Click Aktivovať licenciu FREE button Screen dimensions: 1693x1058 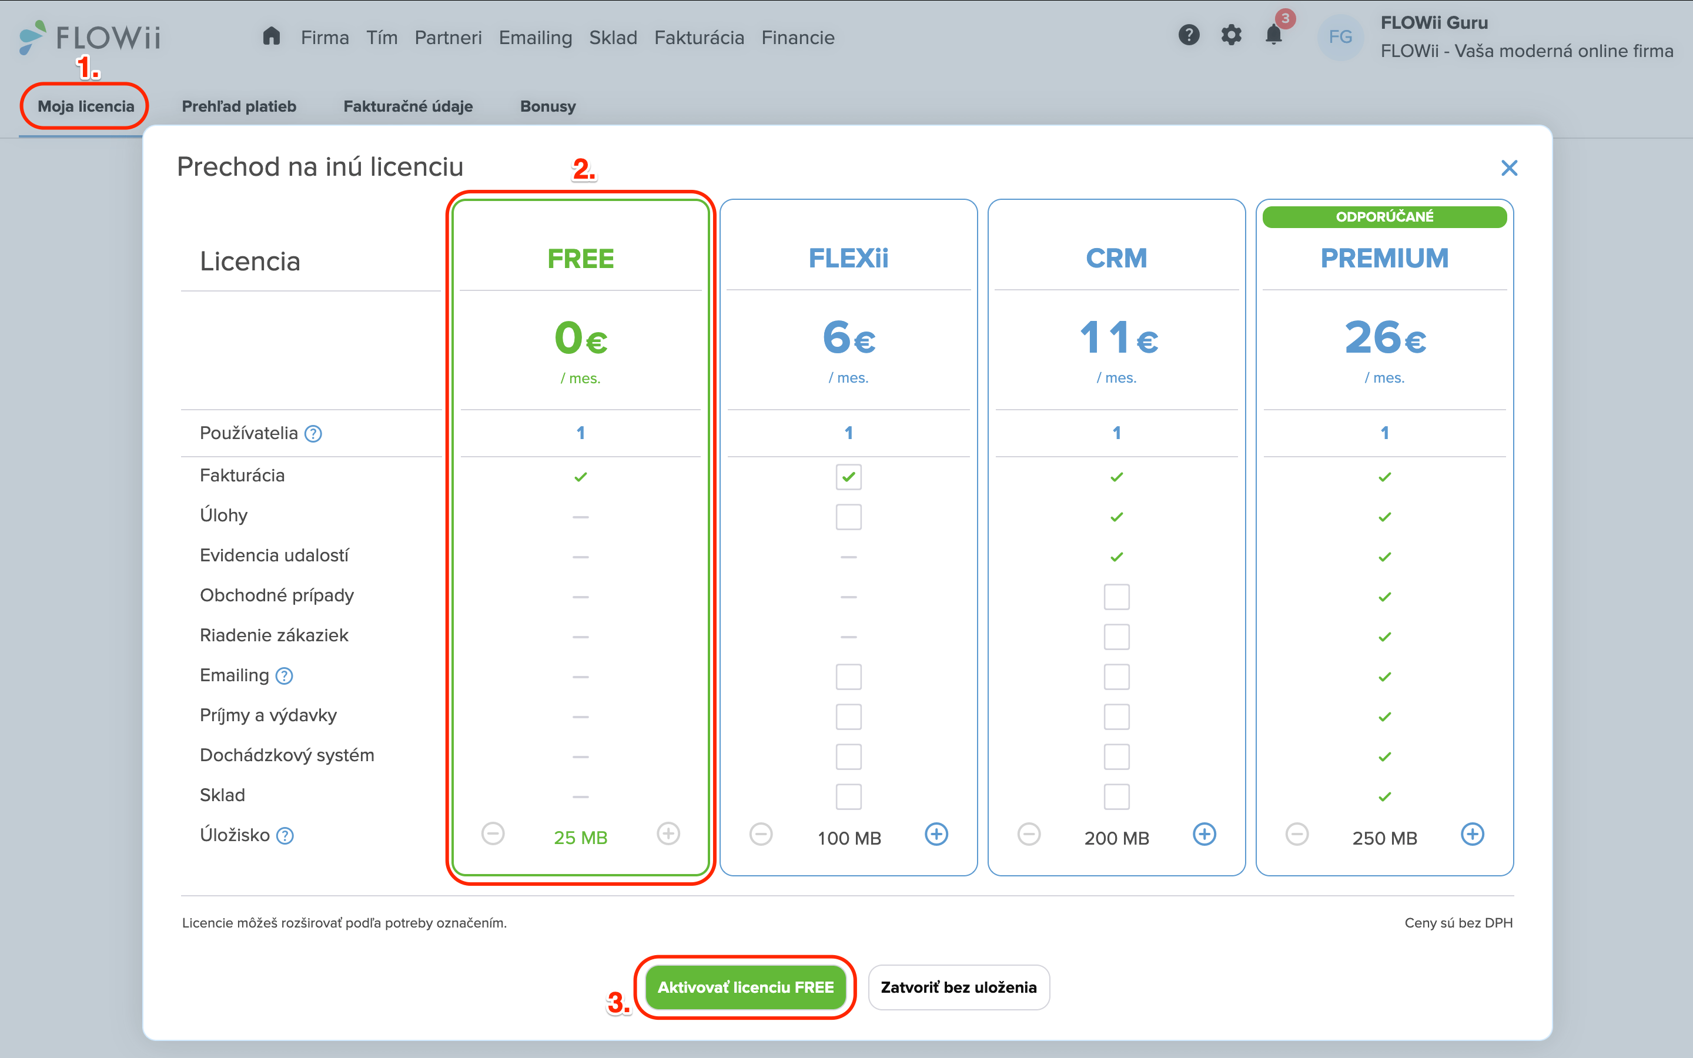745,987
